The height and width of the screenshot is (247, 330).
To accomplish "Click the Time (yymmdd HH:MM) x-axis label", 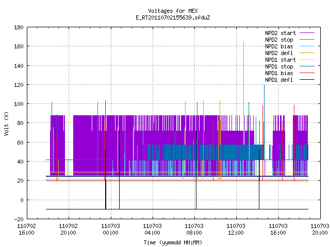I will [173, 242].
